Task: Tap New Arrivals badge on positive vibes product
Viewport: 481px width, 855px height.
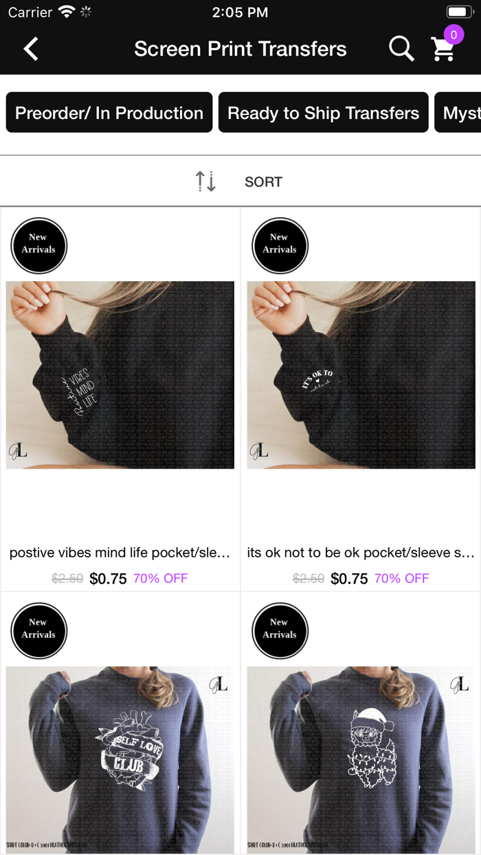Action: point(38,246)
